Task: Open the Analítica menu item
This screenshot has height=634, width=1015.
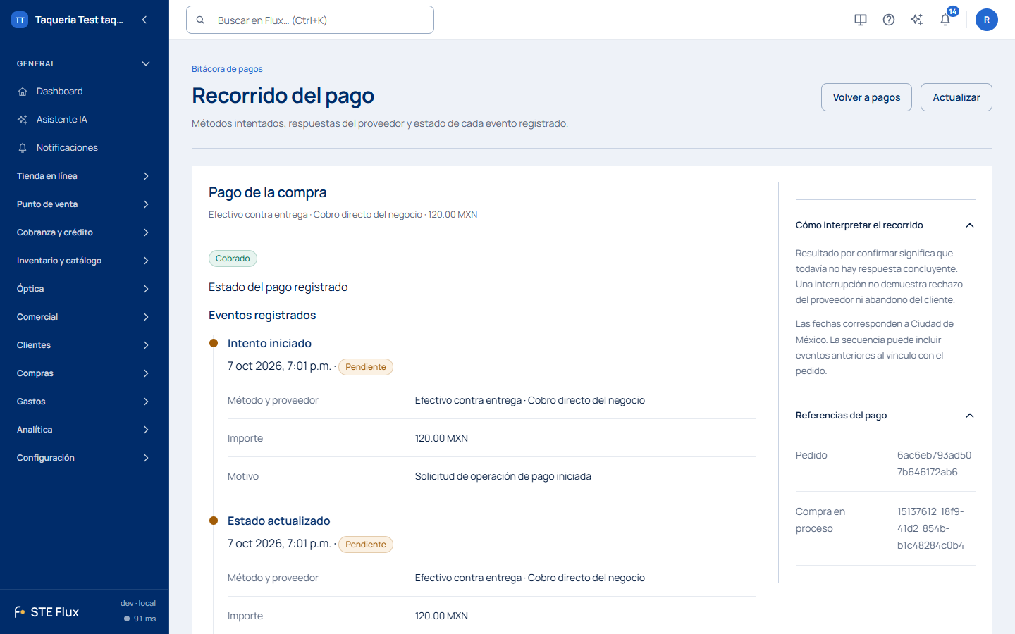Action: 85,430
